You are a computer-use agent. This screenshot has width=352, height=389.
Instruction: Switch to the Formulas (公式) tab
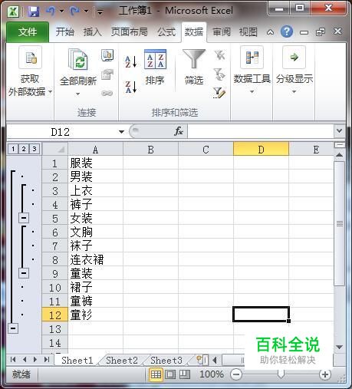point(166,32)
